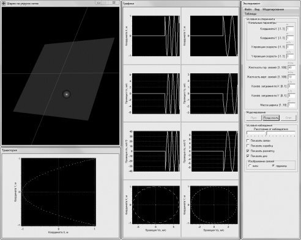Click the Траектория panel title
This screenshot has height=240, width=301.
click(9, 150)
